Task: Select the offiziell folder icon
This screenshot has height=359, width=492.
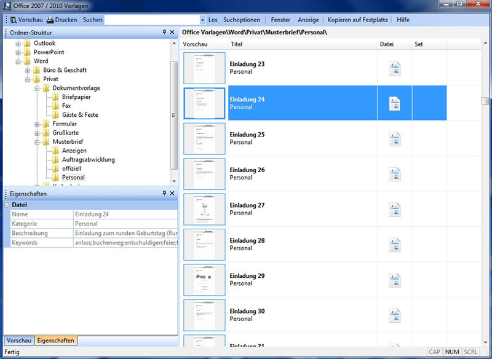Action: coord(55,168)
